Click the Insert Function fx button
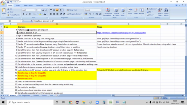The height and width of the screenshot is (105, 187). point(32,21)
